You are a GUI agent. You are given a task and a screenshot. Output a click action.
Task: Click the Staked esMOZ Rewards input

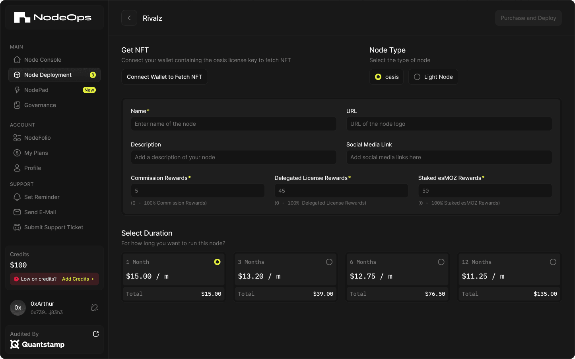pyautogui.click(x=485, y=191)
